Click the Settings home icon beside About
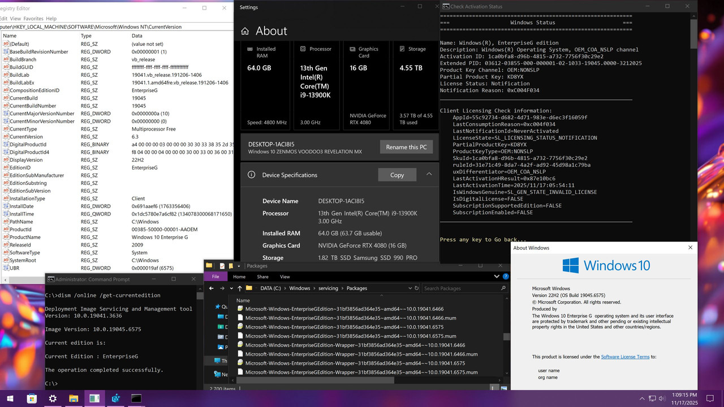Viewport: 724px width, 407px height. point(245,31)
